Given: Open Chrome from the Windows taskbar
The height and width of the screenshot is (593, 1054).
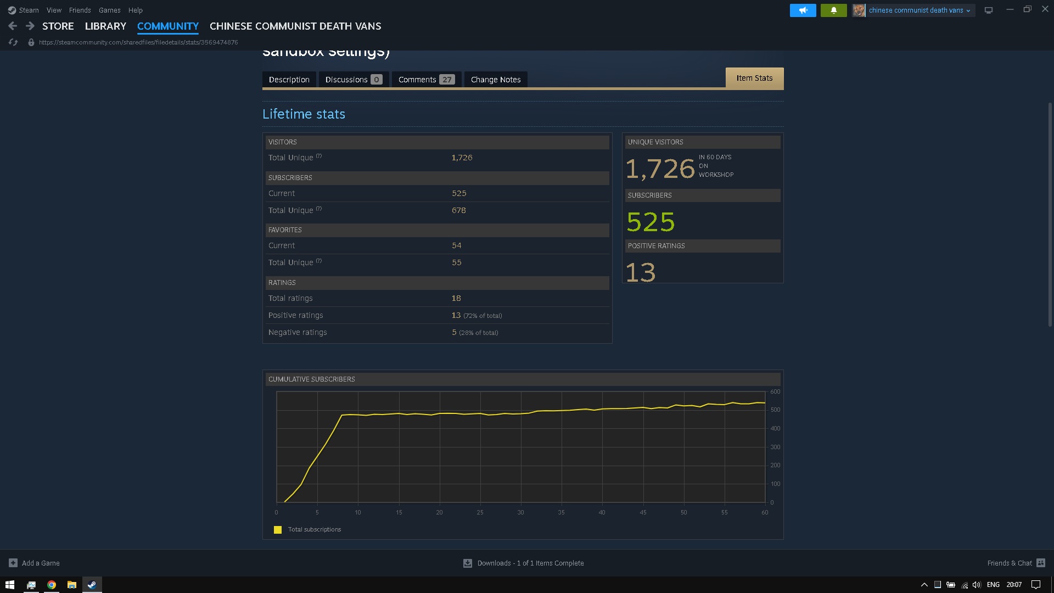Looking at the screenshot, I should coord(52,585).
